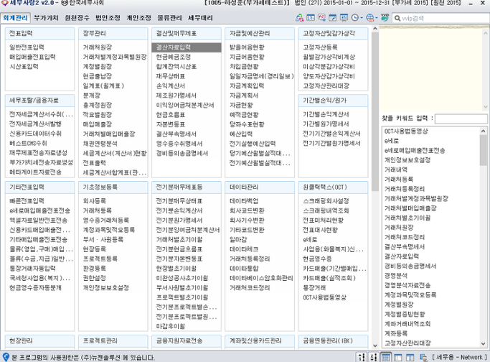
Task: Open 받을어음현황 under 자금및예산관리
Action: click(x=248, y=47)
